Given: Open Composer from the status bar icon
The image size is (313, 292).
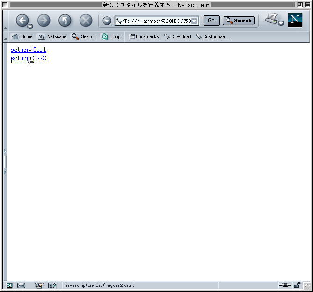Looking at the screenshot, I should tap(39, 285).
